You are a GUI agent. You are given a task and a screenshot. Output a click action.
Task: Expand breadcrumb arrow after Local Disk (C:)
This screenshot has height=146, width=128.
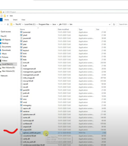click(x=37, y=24)
